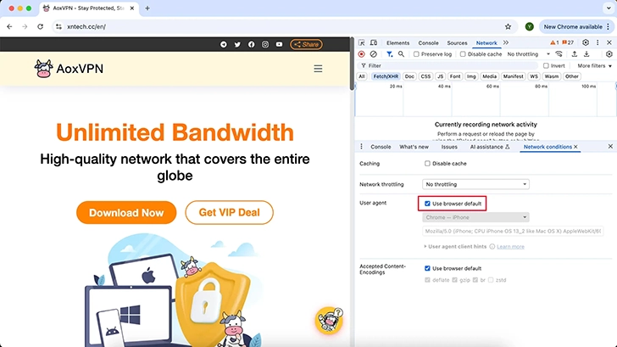
Task: Go back using the browser back arrow
Action: 9,27
